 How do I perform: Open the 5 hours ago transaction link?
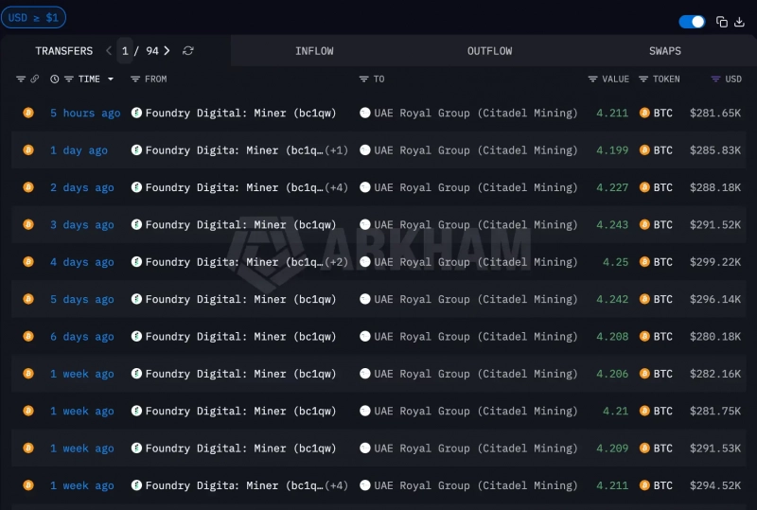tap(85, 113)
